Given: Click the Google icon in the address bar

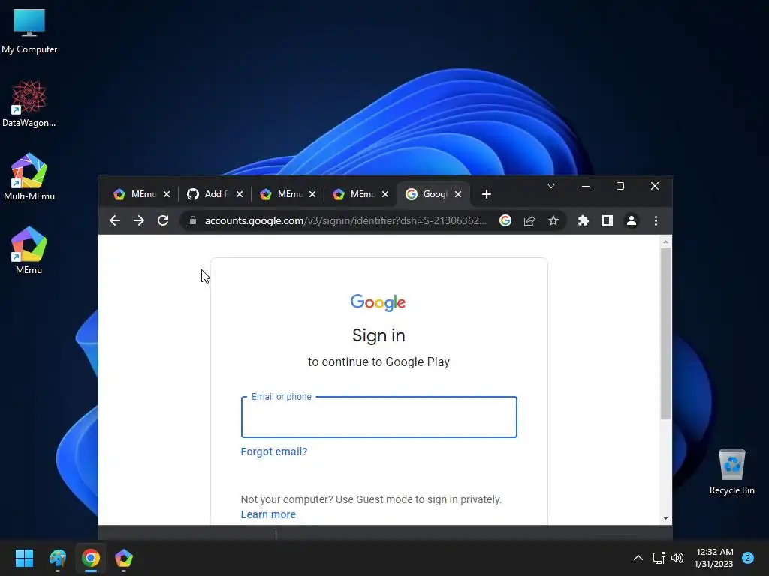Looking at the screenshot, I should click(x=505, y=221).
